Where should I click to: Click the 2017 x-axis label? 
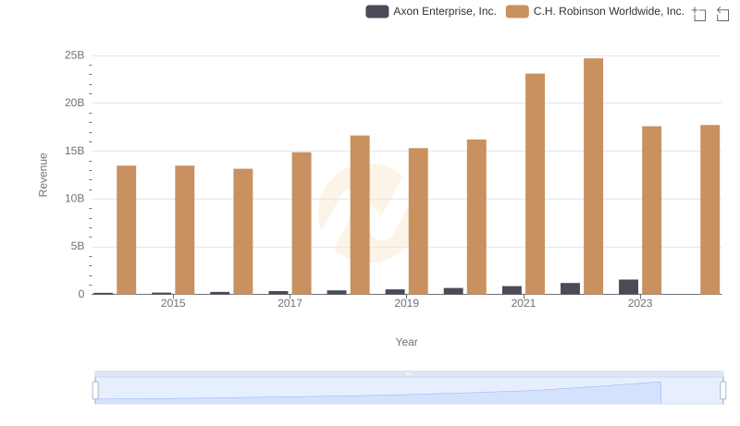point(290,303)
